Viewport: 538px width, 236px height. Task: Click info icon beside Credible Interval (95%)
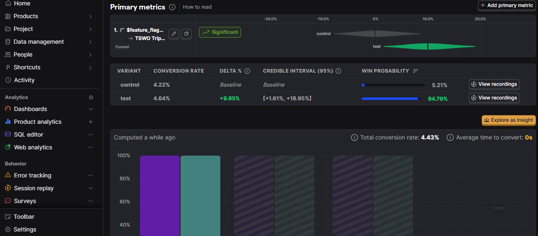pyautogui.click(x=338, y=71)
